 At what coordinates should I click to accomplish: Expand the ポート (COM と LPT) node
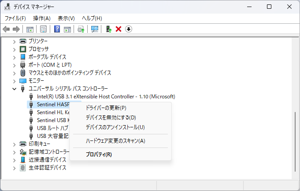pos(15,65)
